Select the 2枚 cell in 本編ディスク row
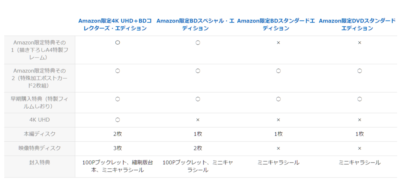This screenshot has width=403, height=189. [x=117, y=134]
